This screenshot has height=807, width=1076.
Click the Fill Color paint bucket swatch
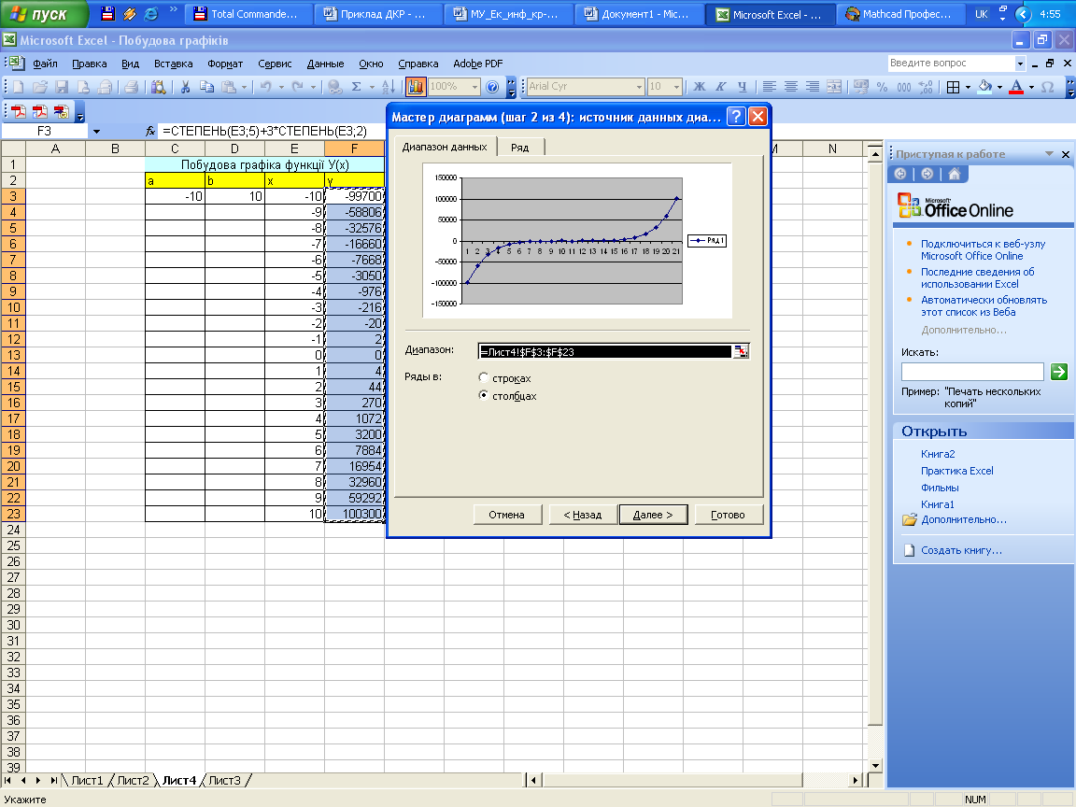tap(984, 87)
